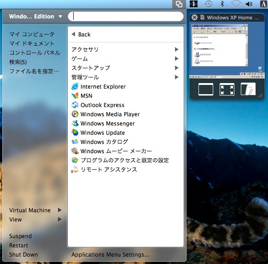Launch Windows Media Player
Image resolution: width=268 pixels, height=264 pixels.
(105, 114)
